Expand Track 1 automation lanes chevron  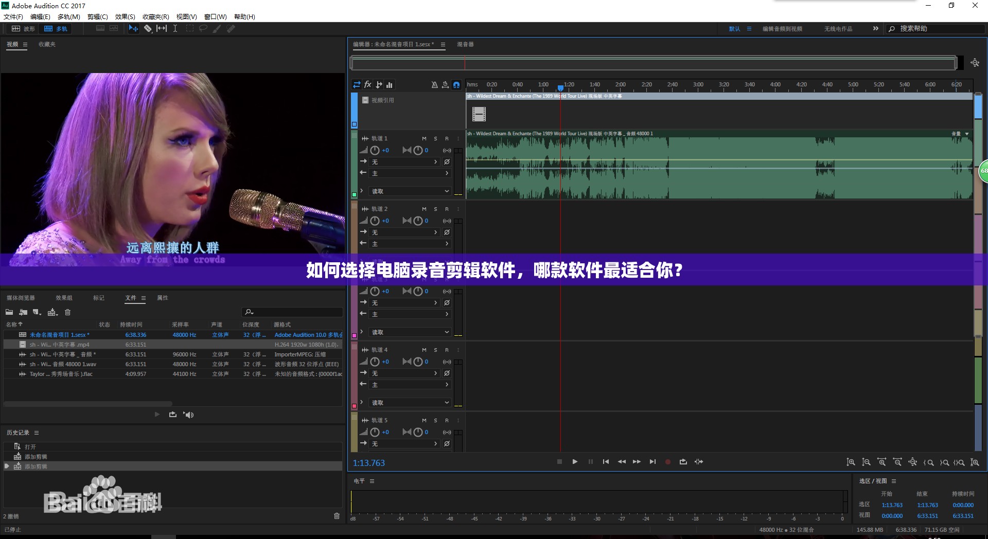point(362,191)
